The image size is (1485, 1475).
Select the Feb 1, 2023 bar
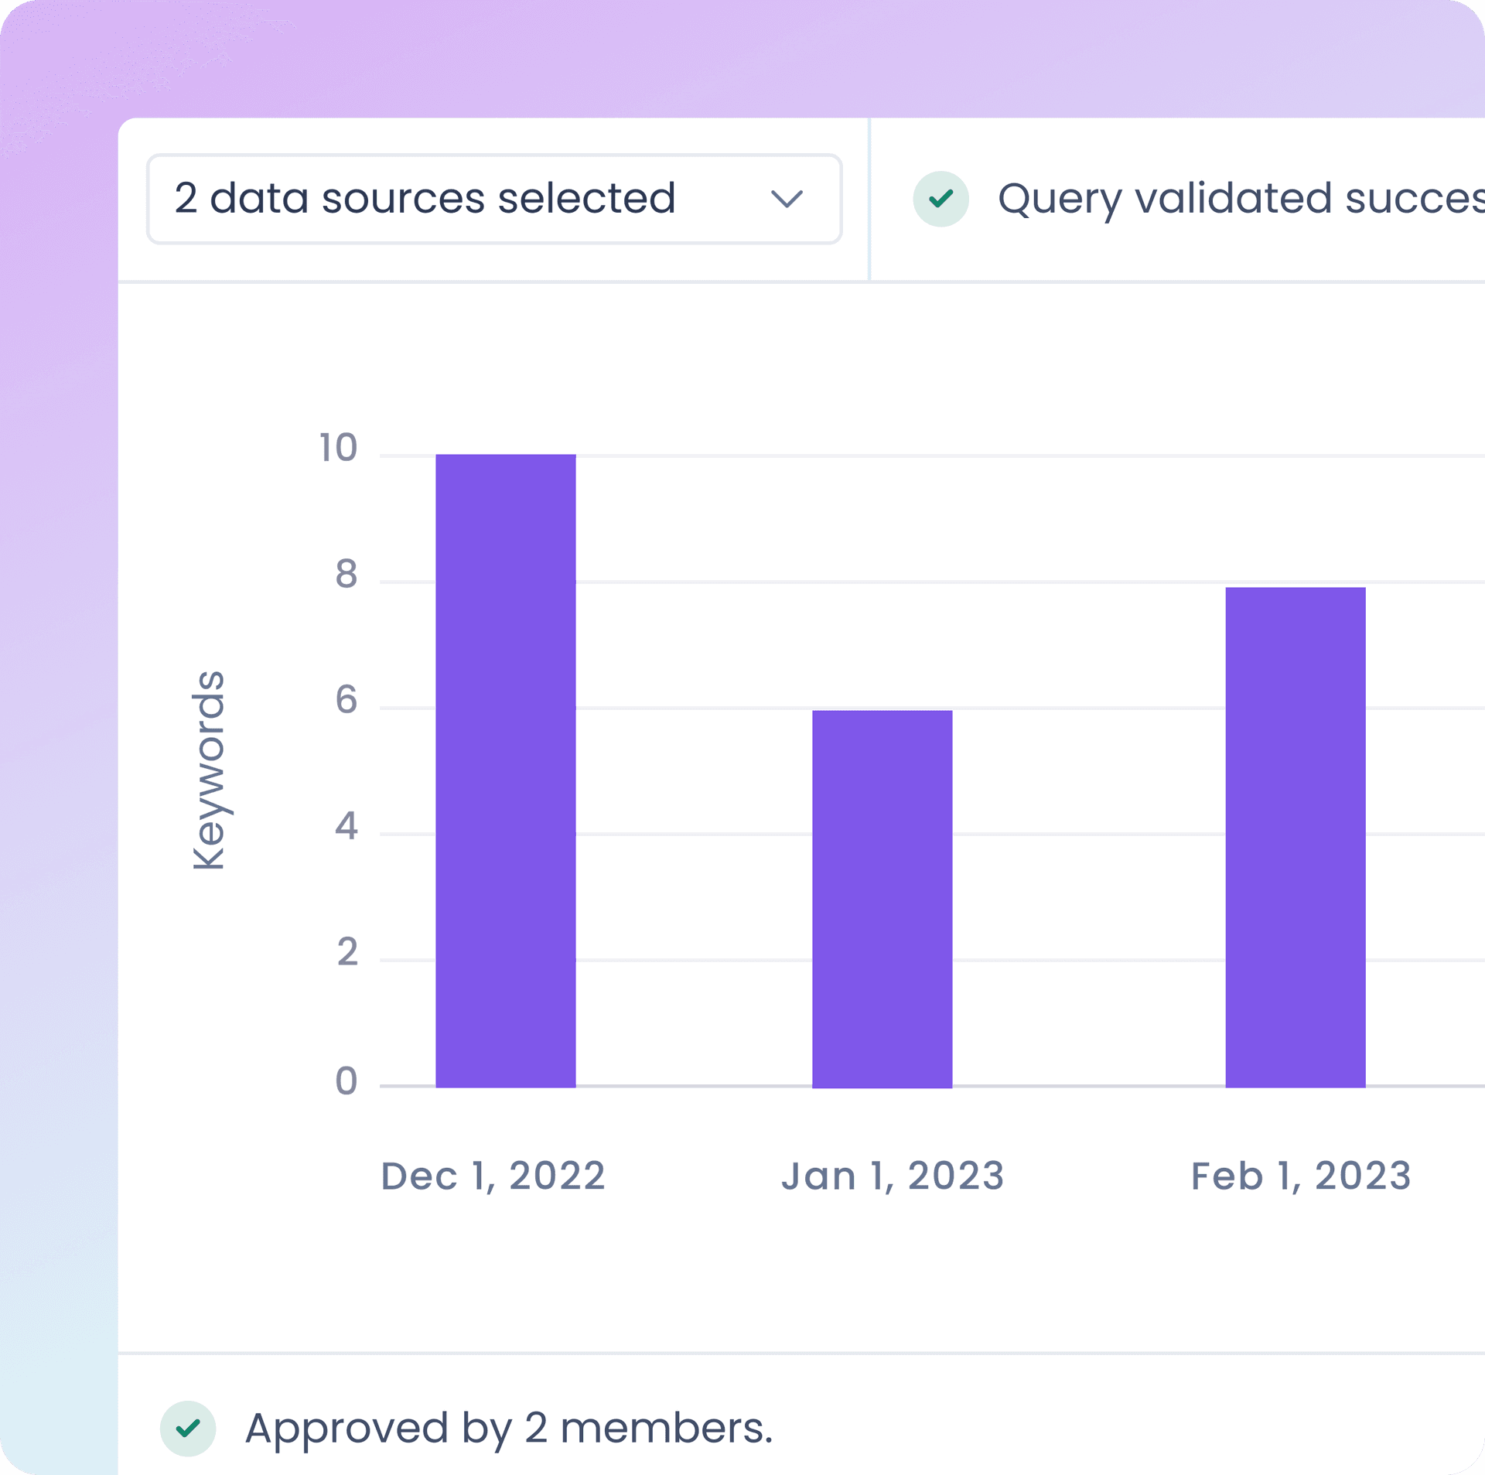pos(1295,837)
